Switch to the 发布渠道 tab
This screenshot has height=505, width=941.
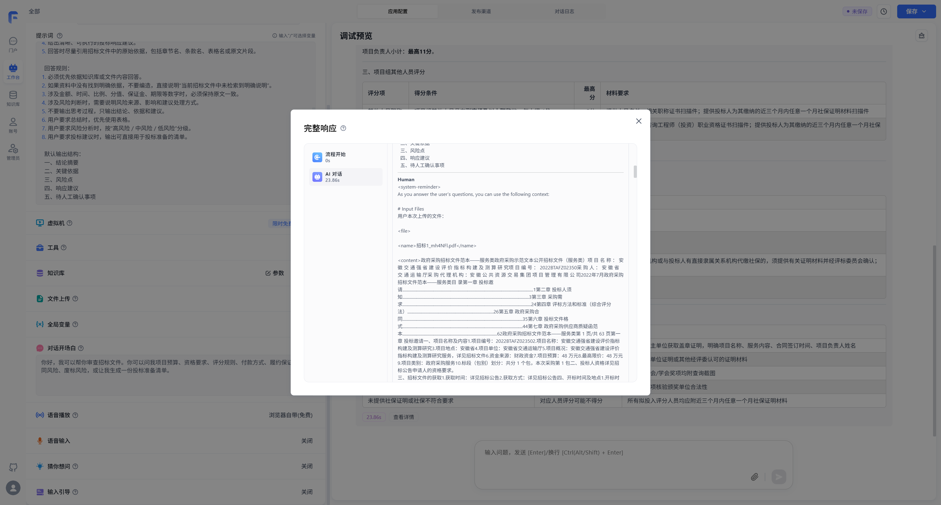[481, 11]
